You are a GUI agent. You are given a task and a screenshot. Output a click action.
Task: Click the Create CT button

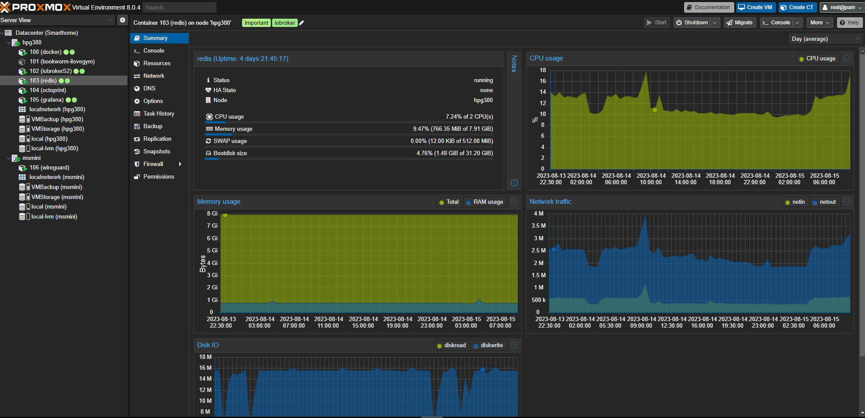point(797,7)
